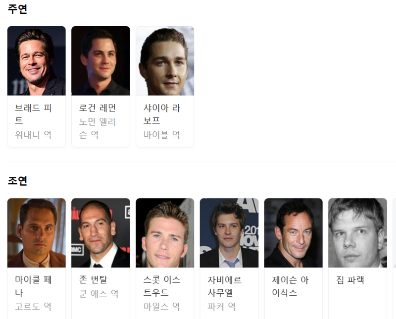Open the 제이슨 아이삭스 cast photo
Screen dimensions: 396x319
(x=293, y=233)
